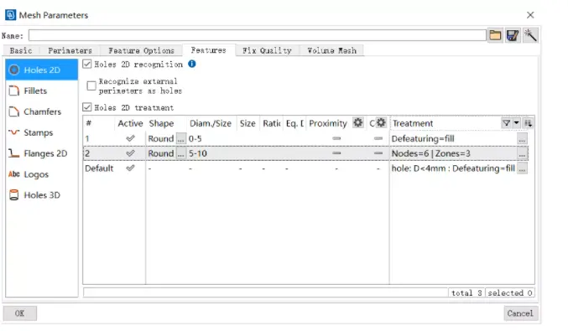Click the hole: D<4mm treatment text

coord(453,168)
